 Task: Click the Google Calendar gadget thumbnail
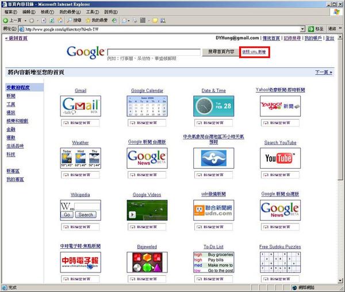tap(147, 106)
